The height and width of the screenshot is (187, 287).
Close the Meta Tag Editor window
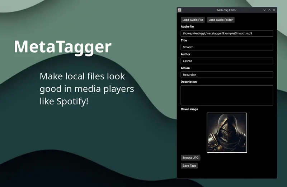click(274, 10)
